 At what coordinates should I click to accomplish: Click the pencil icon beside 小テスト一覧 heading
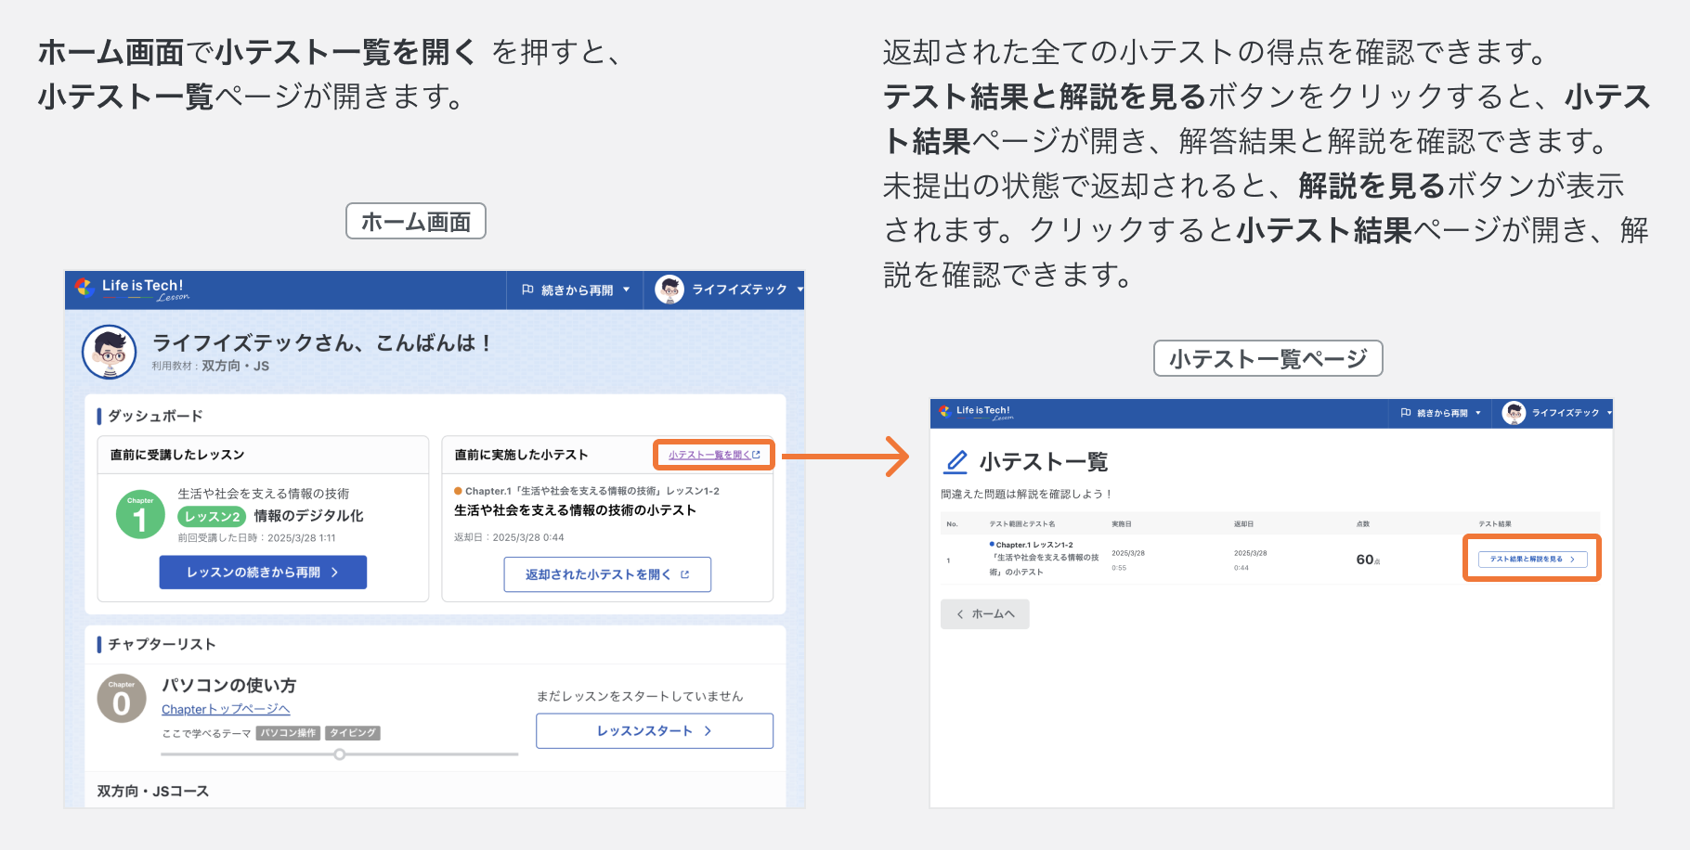point(955,461)
